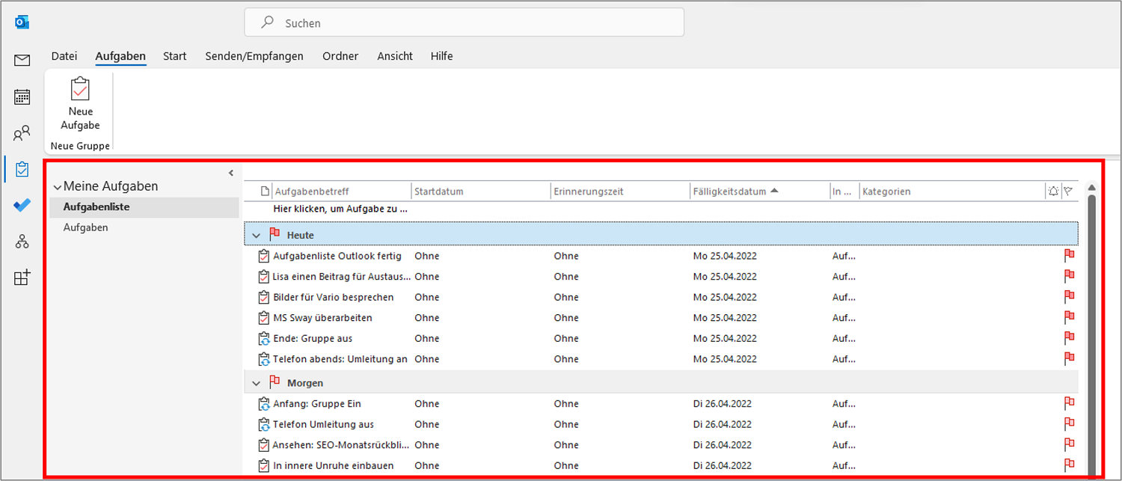This screenshot has width=1122, height=481.
Task: Click task icon of In innere Unruhe einbauen
Action: [263, 465]
